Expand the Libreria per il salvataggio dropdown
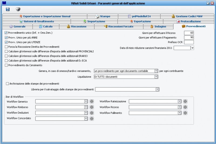 (157, 89)
